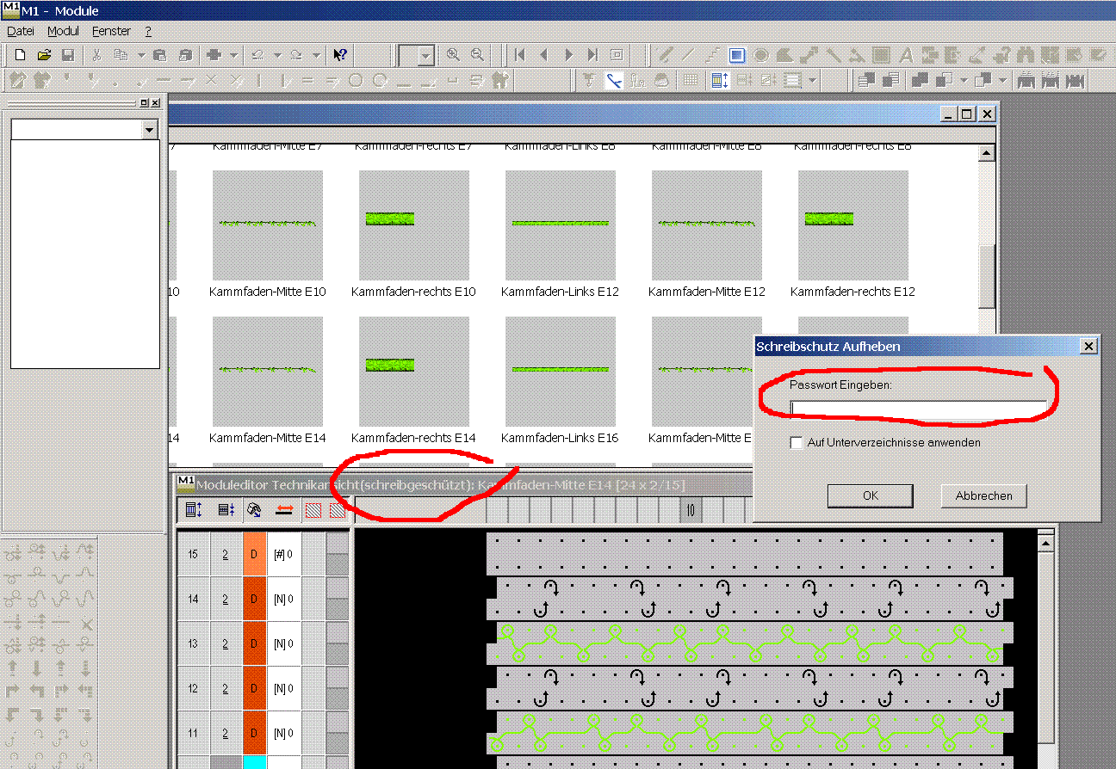Click the orange D cell in row 15
Image resolution: width=1116 pixels, height=769 pixels.
[x=255, y=554]
